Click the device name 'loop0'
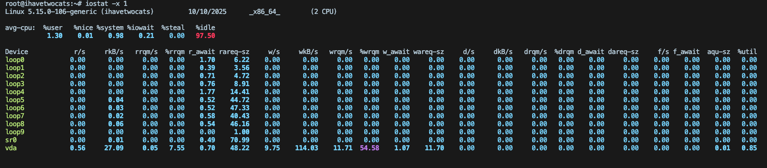Viewport: 767px width, 168px height. click(x=15, y=60)
